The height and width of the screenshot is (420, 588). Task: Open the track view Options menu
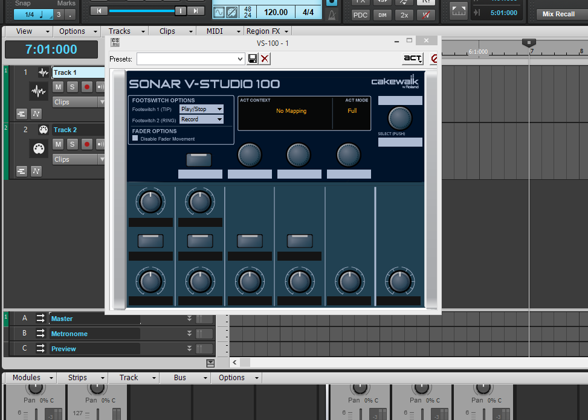click(x=77, y=31)
